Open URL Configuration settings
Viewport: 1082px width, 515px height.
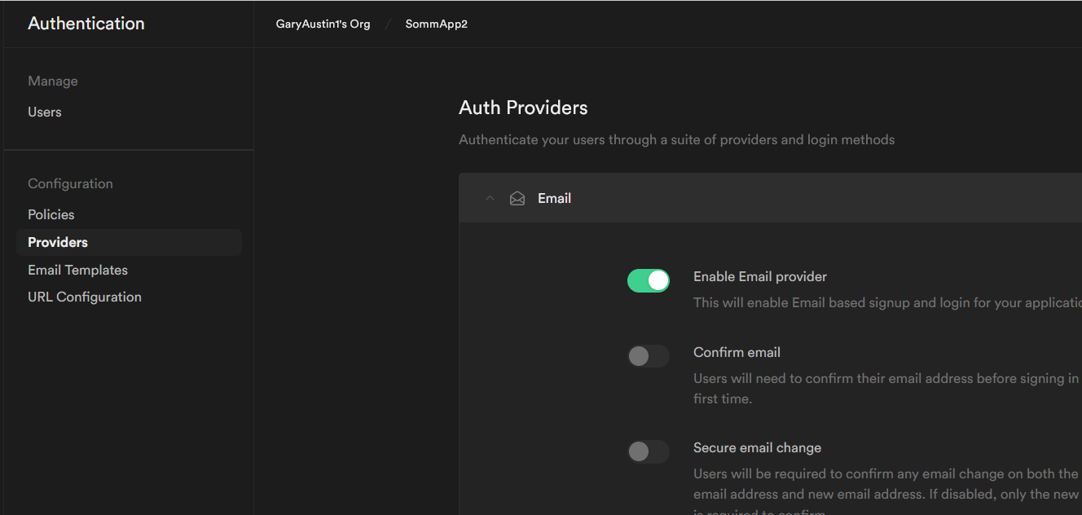pyautogui.click(x=84, y=297)
